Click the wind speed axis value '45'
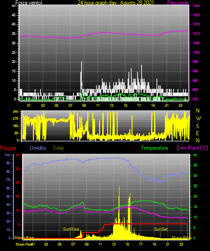 click(x=14, y=15)
